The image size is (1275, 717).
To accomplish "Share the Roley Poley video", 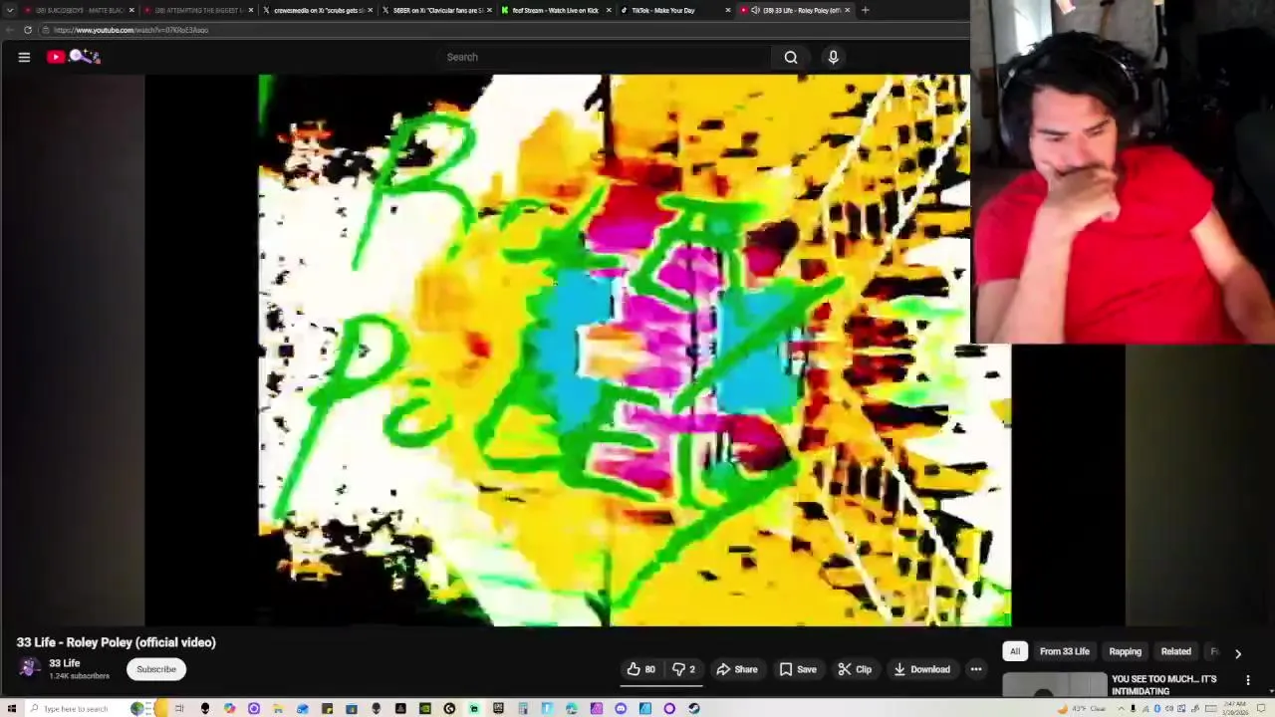I will point(737,669).
